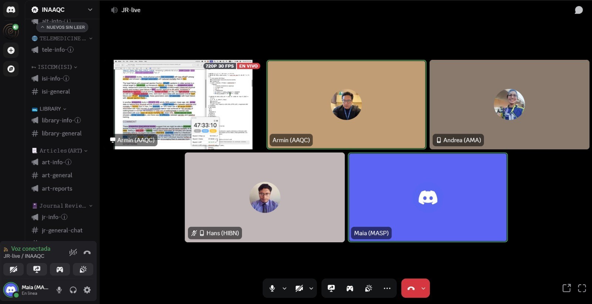Collapse the LIBRARY channel category
Viewport: 592px width, 304px height.
[x=50, y=109]
